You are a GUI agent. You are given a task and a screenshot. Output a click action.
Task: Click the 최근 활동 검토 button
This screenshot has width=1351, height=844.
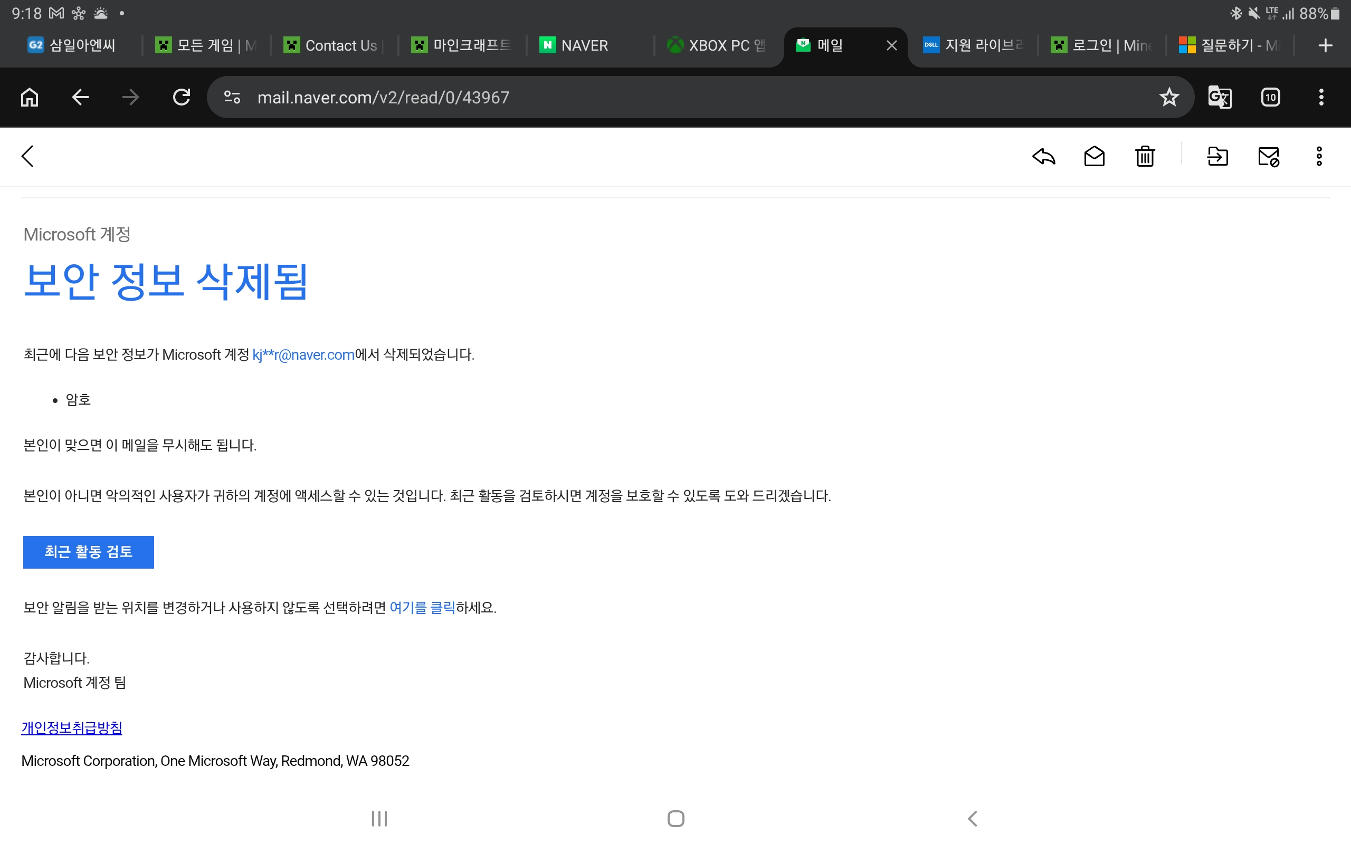(x=88, y=552)
